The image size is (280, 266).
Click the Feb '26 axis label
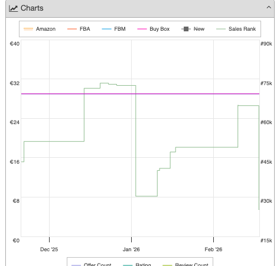click(213, 249)
